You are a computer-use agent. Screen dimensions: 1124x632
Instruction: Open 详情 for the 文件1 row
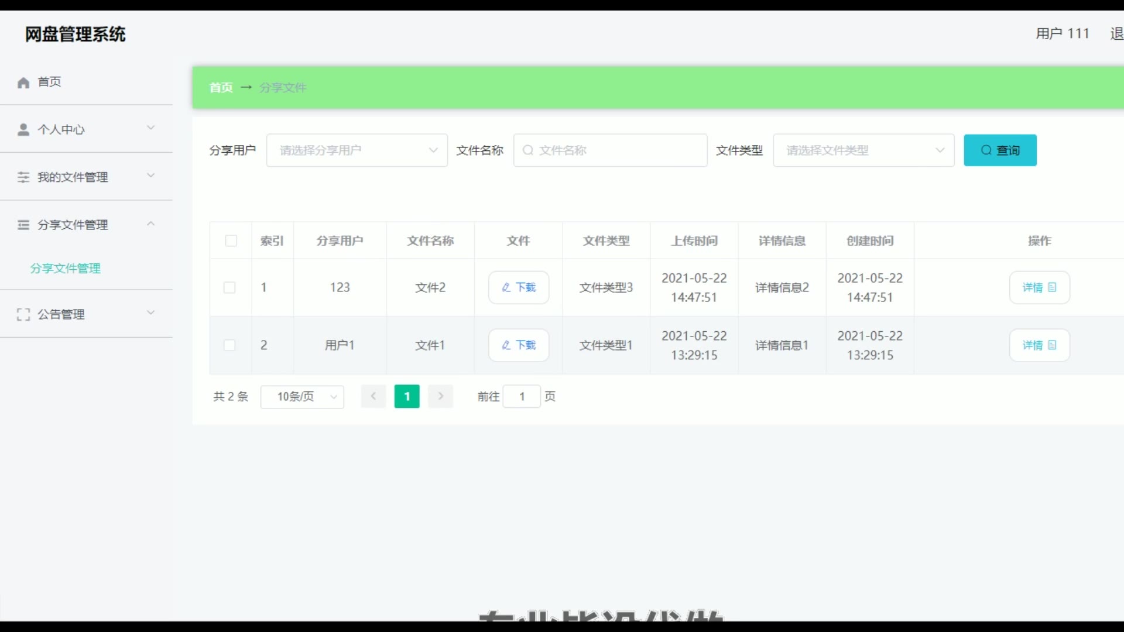pos(1039,345)
